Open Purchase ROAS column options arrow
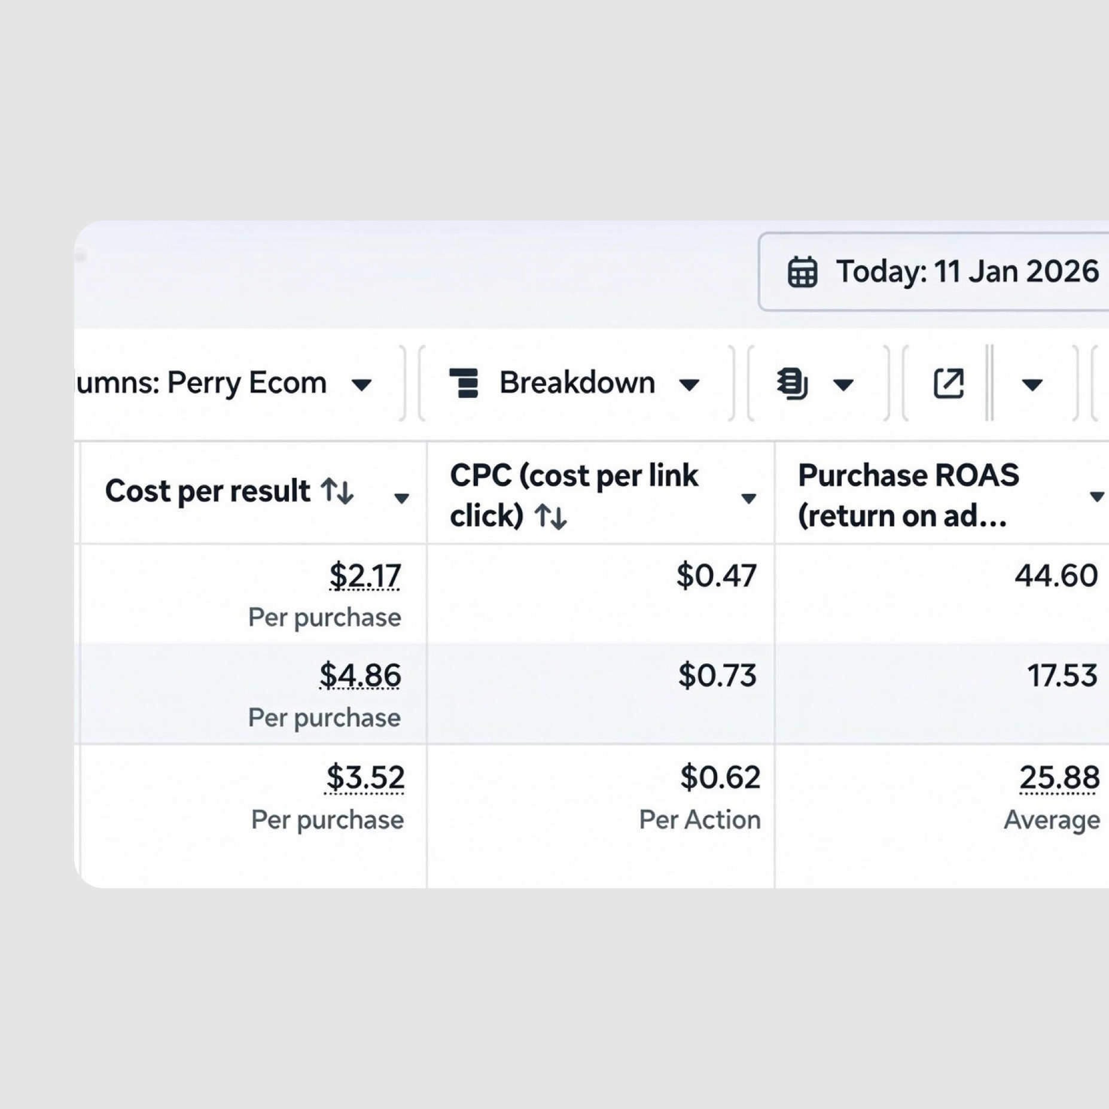The height and width of the screenshot is (1109, 1109). click(1096, 496)
